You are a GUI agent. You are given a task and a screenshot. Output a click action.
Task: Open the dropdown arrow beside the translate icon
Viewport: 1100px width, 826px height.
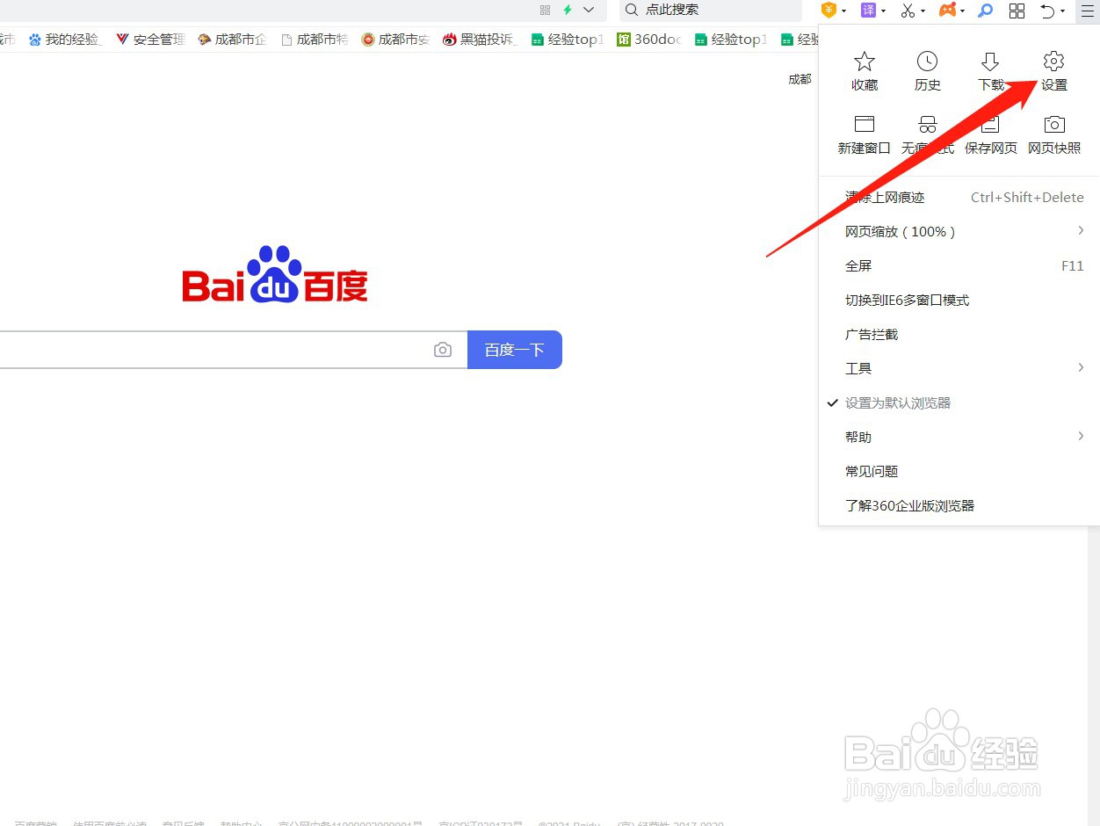(x=882, y=11)
